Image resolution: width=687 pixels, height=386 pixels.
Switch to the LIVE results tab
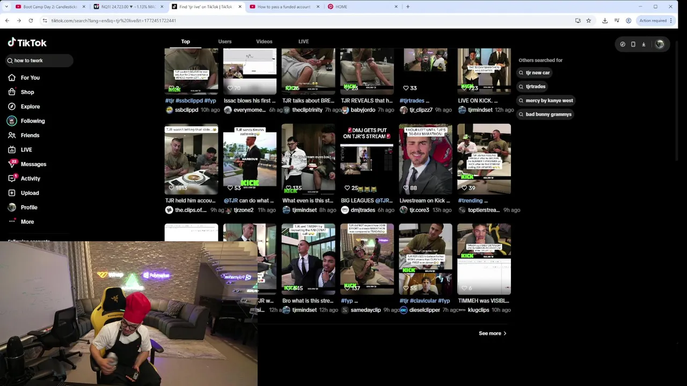tap(304, 41)
